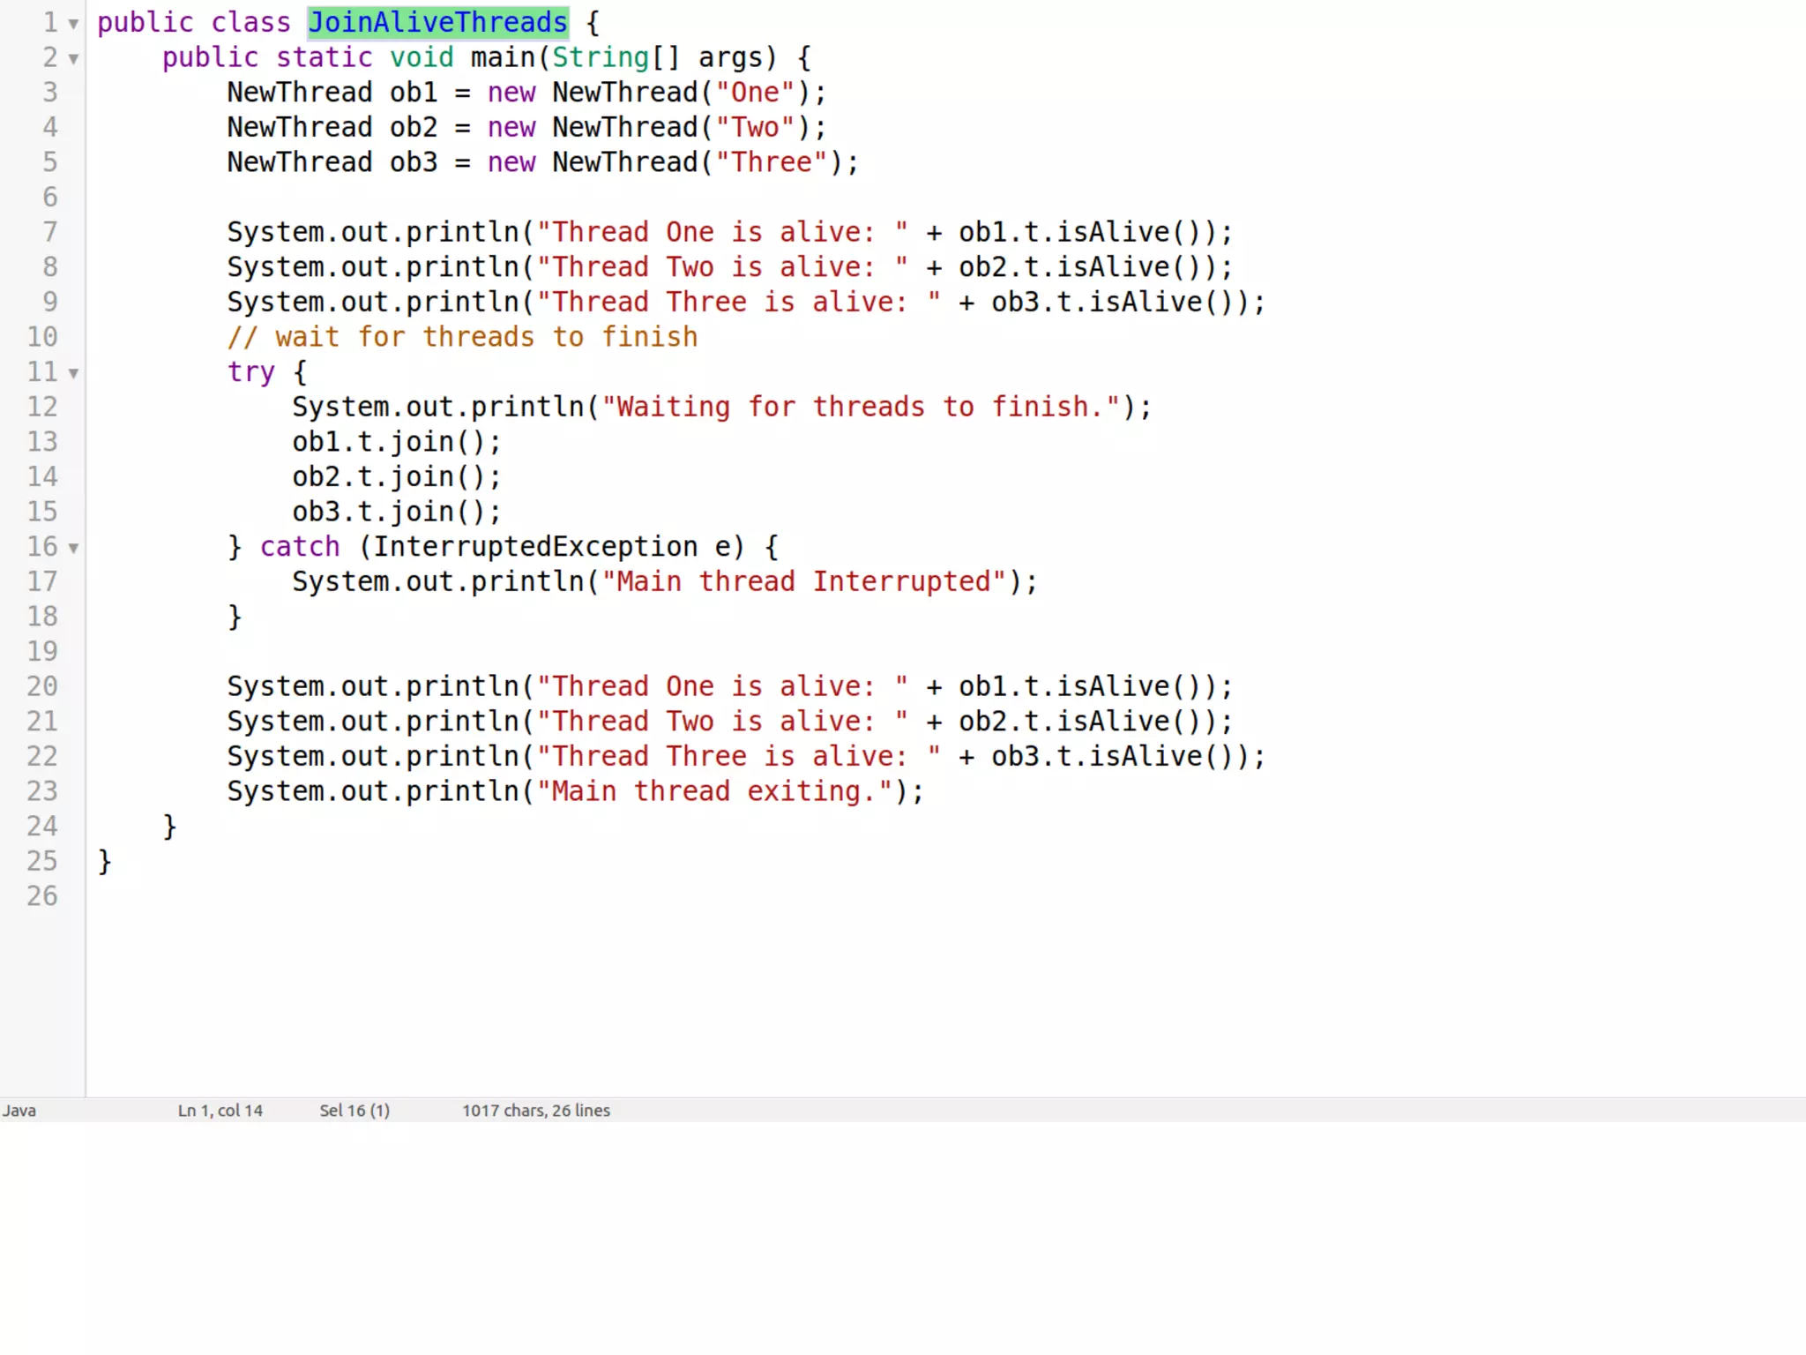Click the Sel 16 (1) selection indicator
The width and height of the screenshot is (1806, 1355).
[x=354, y=1111]
